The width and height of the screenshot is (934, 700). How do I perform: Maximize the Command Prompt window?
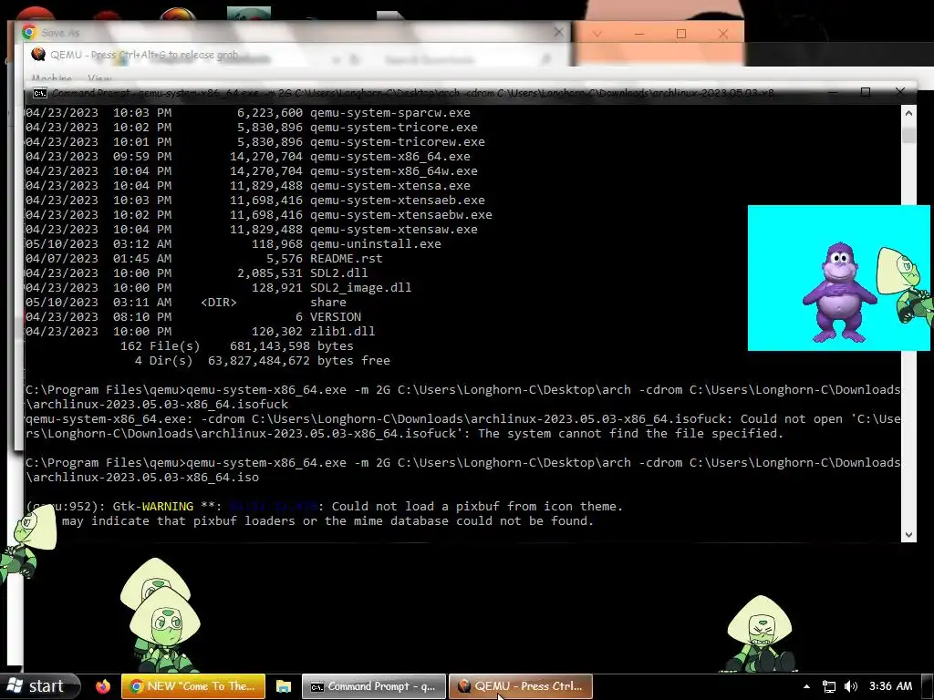click(x=866, y=92)
